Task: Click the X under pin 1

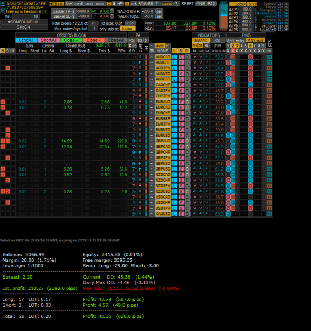Action: point(228,51)
